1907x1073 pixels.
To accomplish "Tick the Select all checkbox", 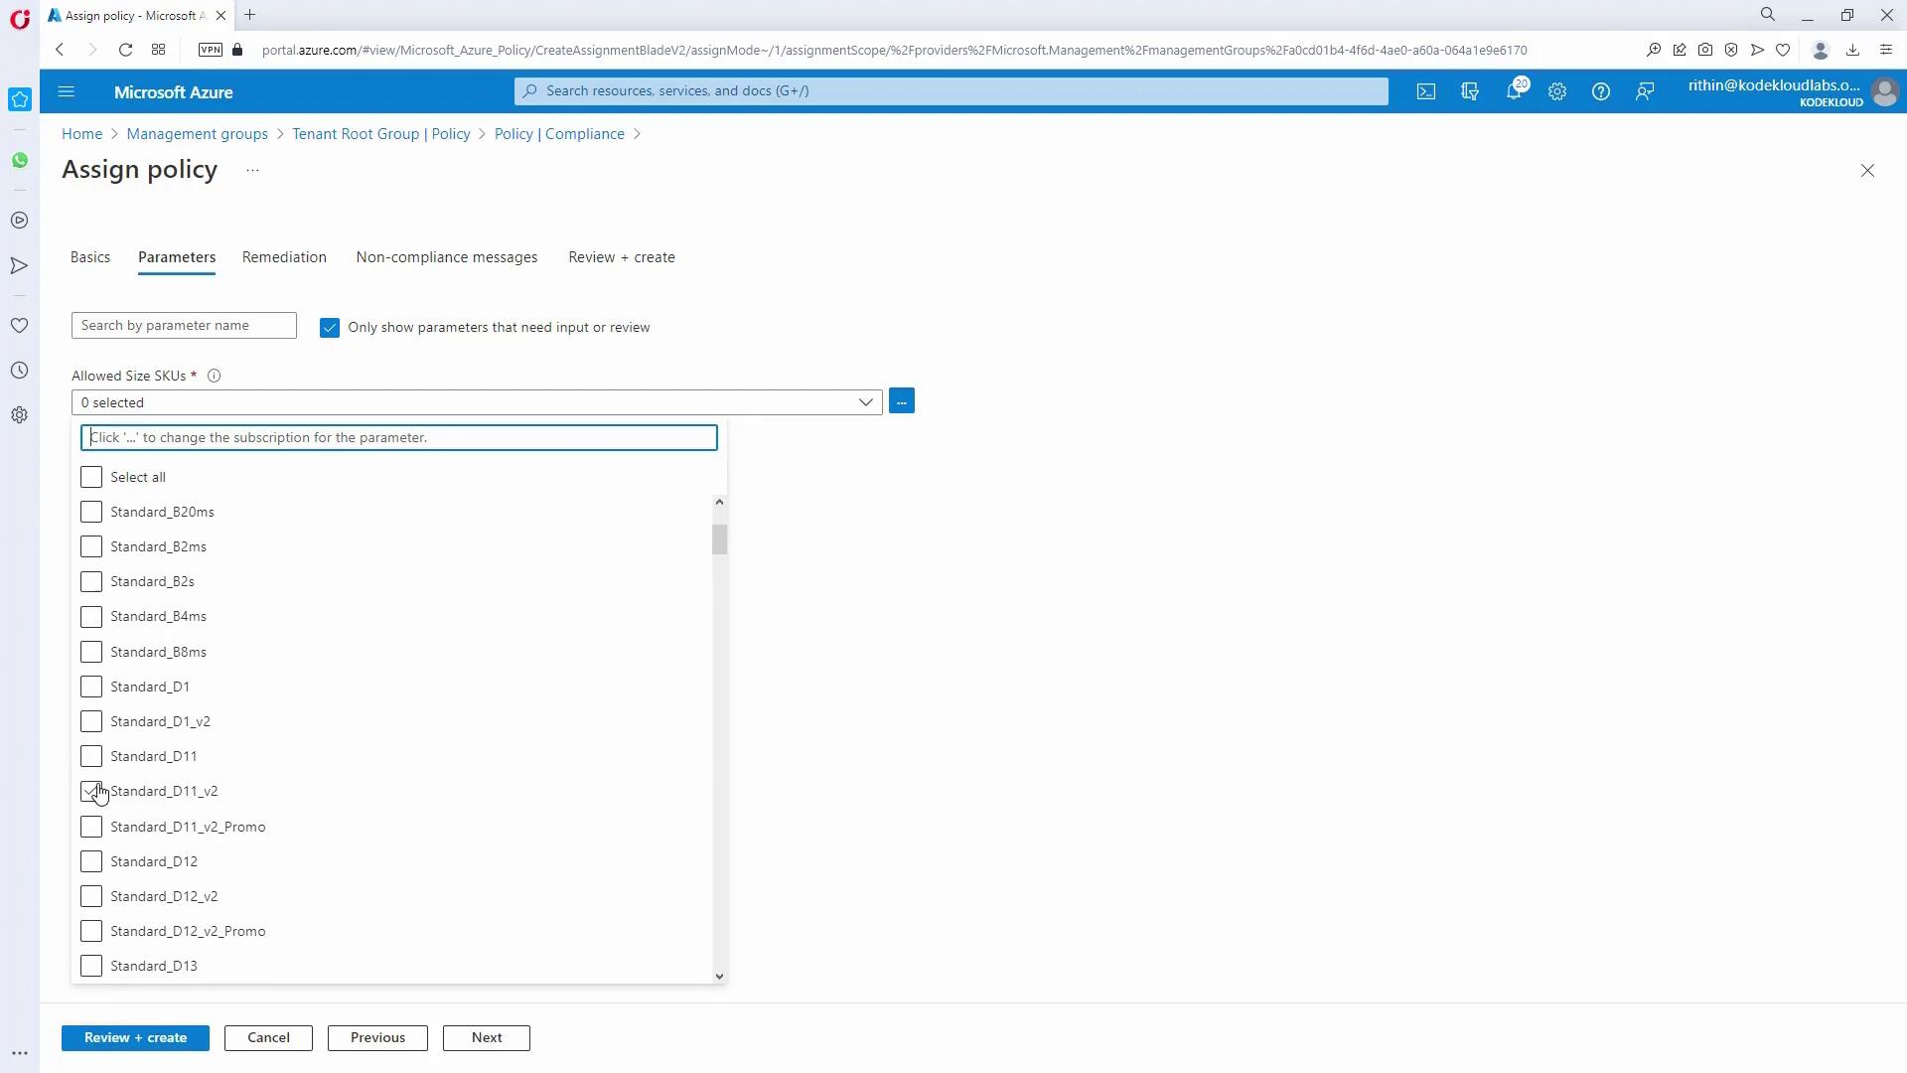I will tap(91, 477).
